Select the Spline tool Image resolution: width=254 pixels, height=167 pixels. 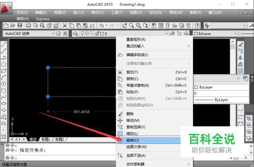(4, 97)
